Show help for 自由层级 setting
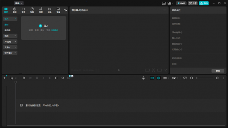This screenshot has width=228, height=128. [x=181, y=44]
